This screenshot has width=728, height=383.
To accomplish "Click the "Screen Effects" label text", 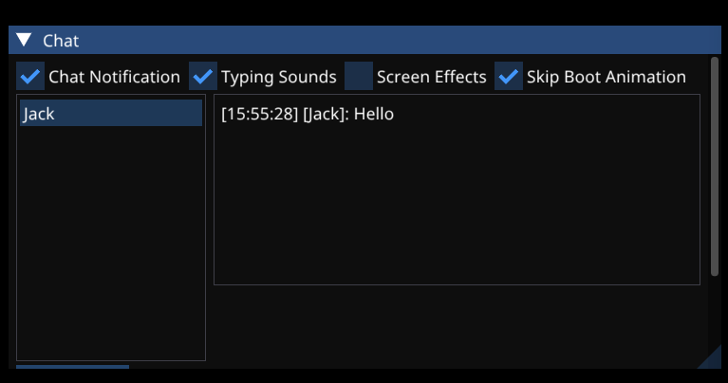I will pyautogui.click(x=431, y=77).
